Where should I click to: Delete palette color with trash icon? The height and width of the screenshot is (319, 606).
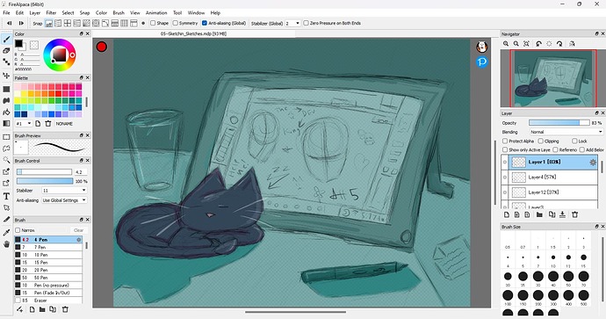click(x=48, y=123)
